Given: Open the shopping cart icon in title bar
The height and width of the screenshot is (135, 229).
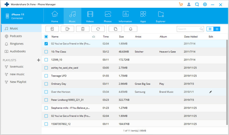Looking at the screenshot, I should click(x=181, y=4).
